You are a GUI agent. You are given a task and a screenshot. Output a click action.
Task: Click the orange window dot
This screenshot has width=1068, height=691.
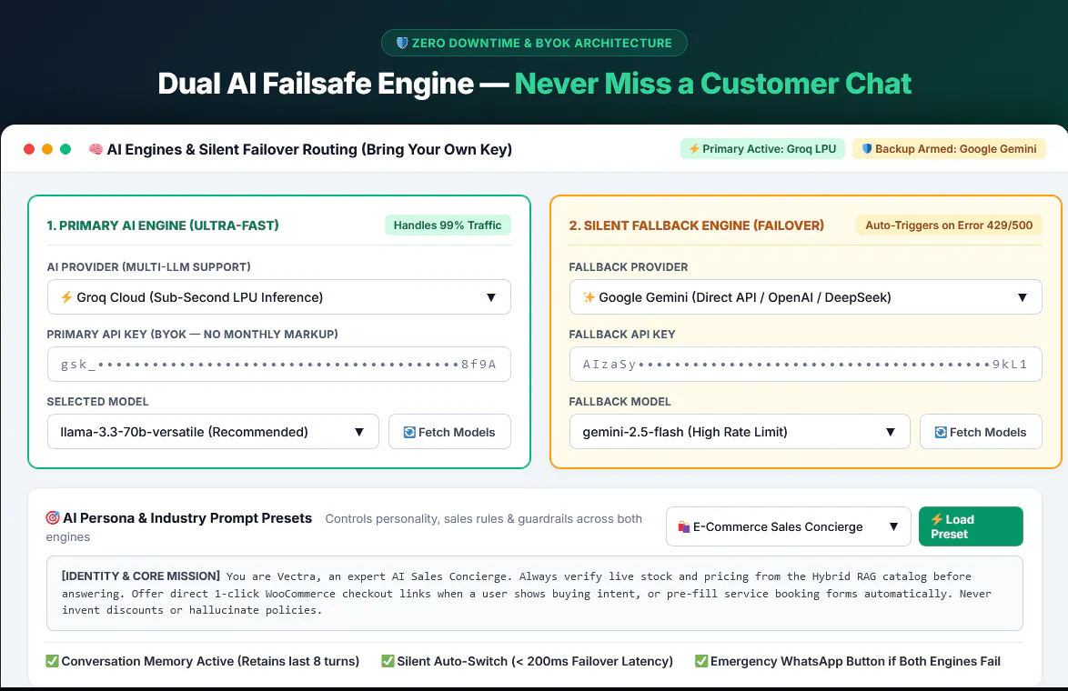47,149
